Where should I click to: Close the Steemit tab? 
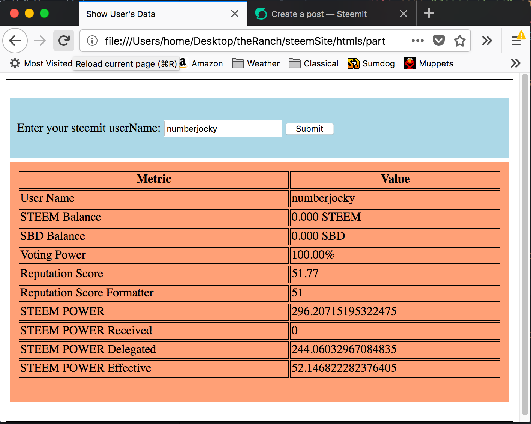click(403, 14)
